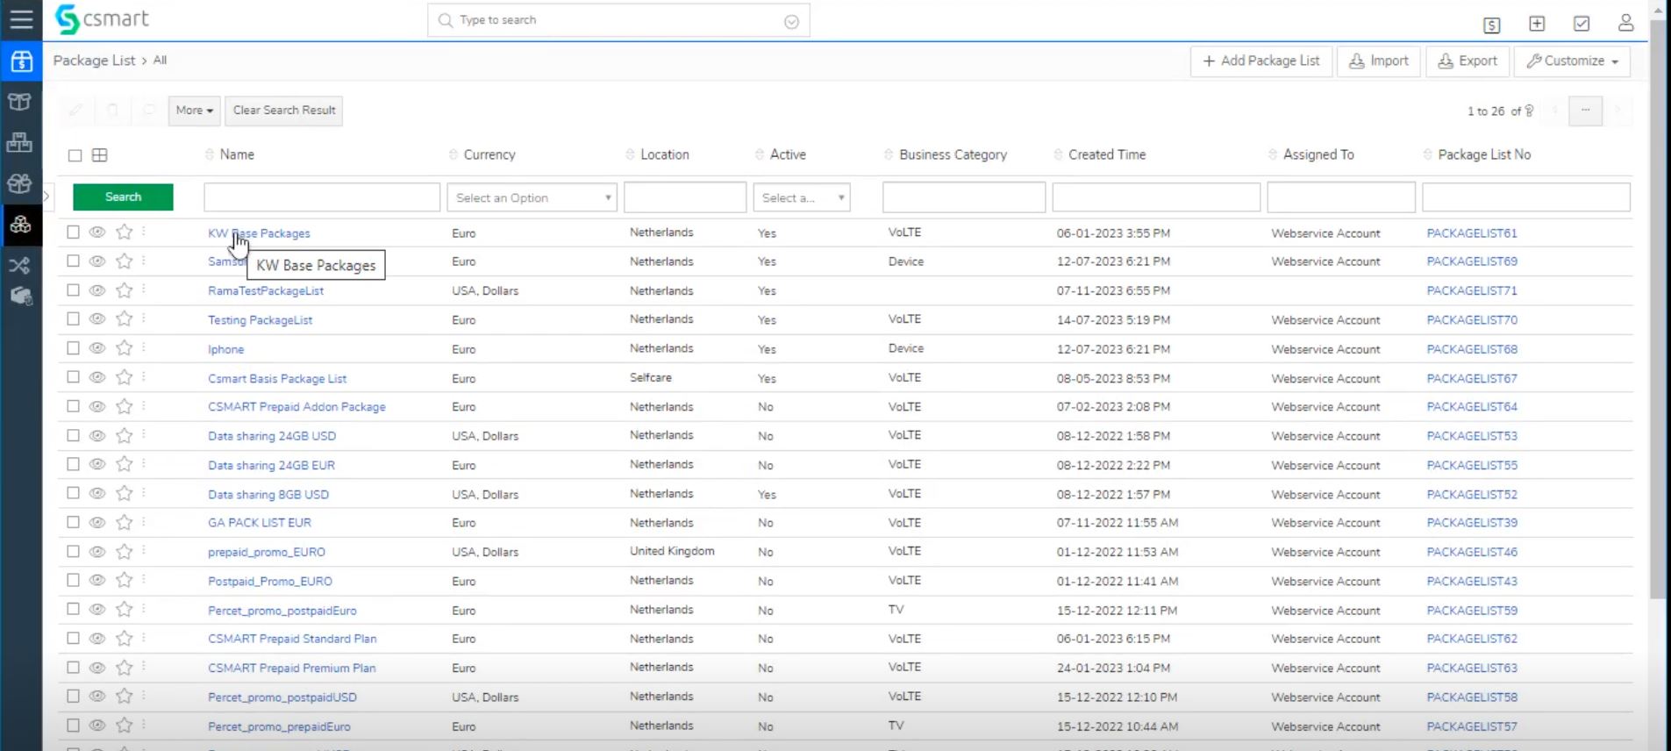
Task: Star the GA PACK LIST EUR row
Action: (x=125, y=522)
